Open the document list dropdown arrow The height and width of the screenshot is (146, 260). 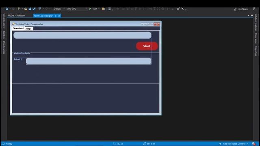[248, 15]
